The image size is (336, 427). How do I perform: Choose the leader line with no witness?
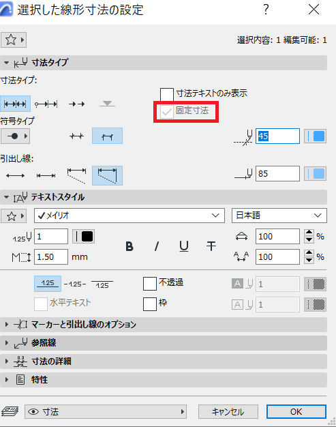pos(15,176)
